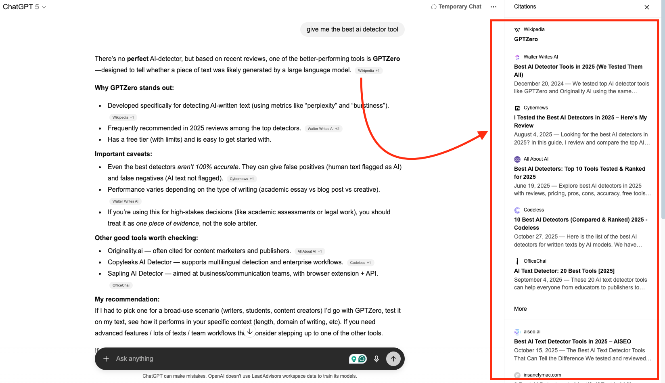Click the OfficeChai source icon
Viewport: 665px width, 383px height.
coord(517,261)
